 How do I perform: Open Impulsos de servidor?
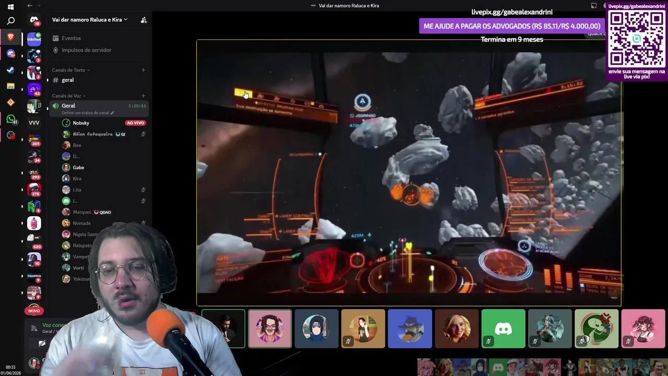87,50
